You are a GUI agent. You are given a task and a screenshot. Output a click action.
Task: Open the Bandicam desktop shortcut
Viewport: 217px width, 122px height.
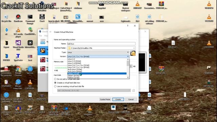point(18,18)
